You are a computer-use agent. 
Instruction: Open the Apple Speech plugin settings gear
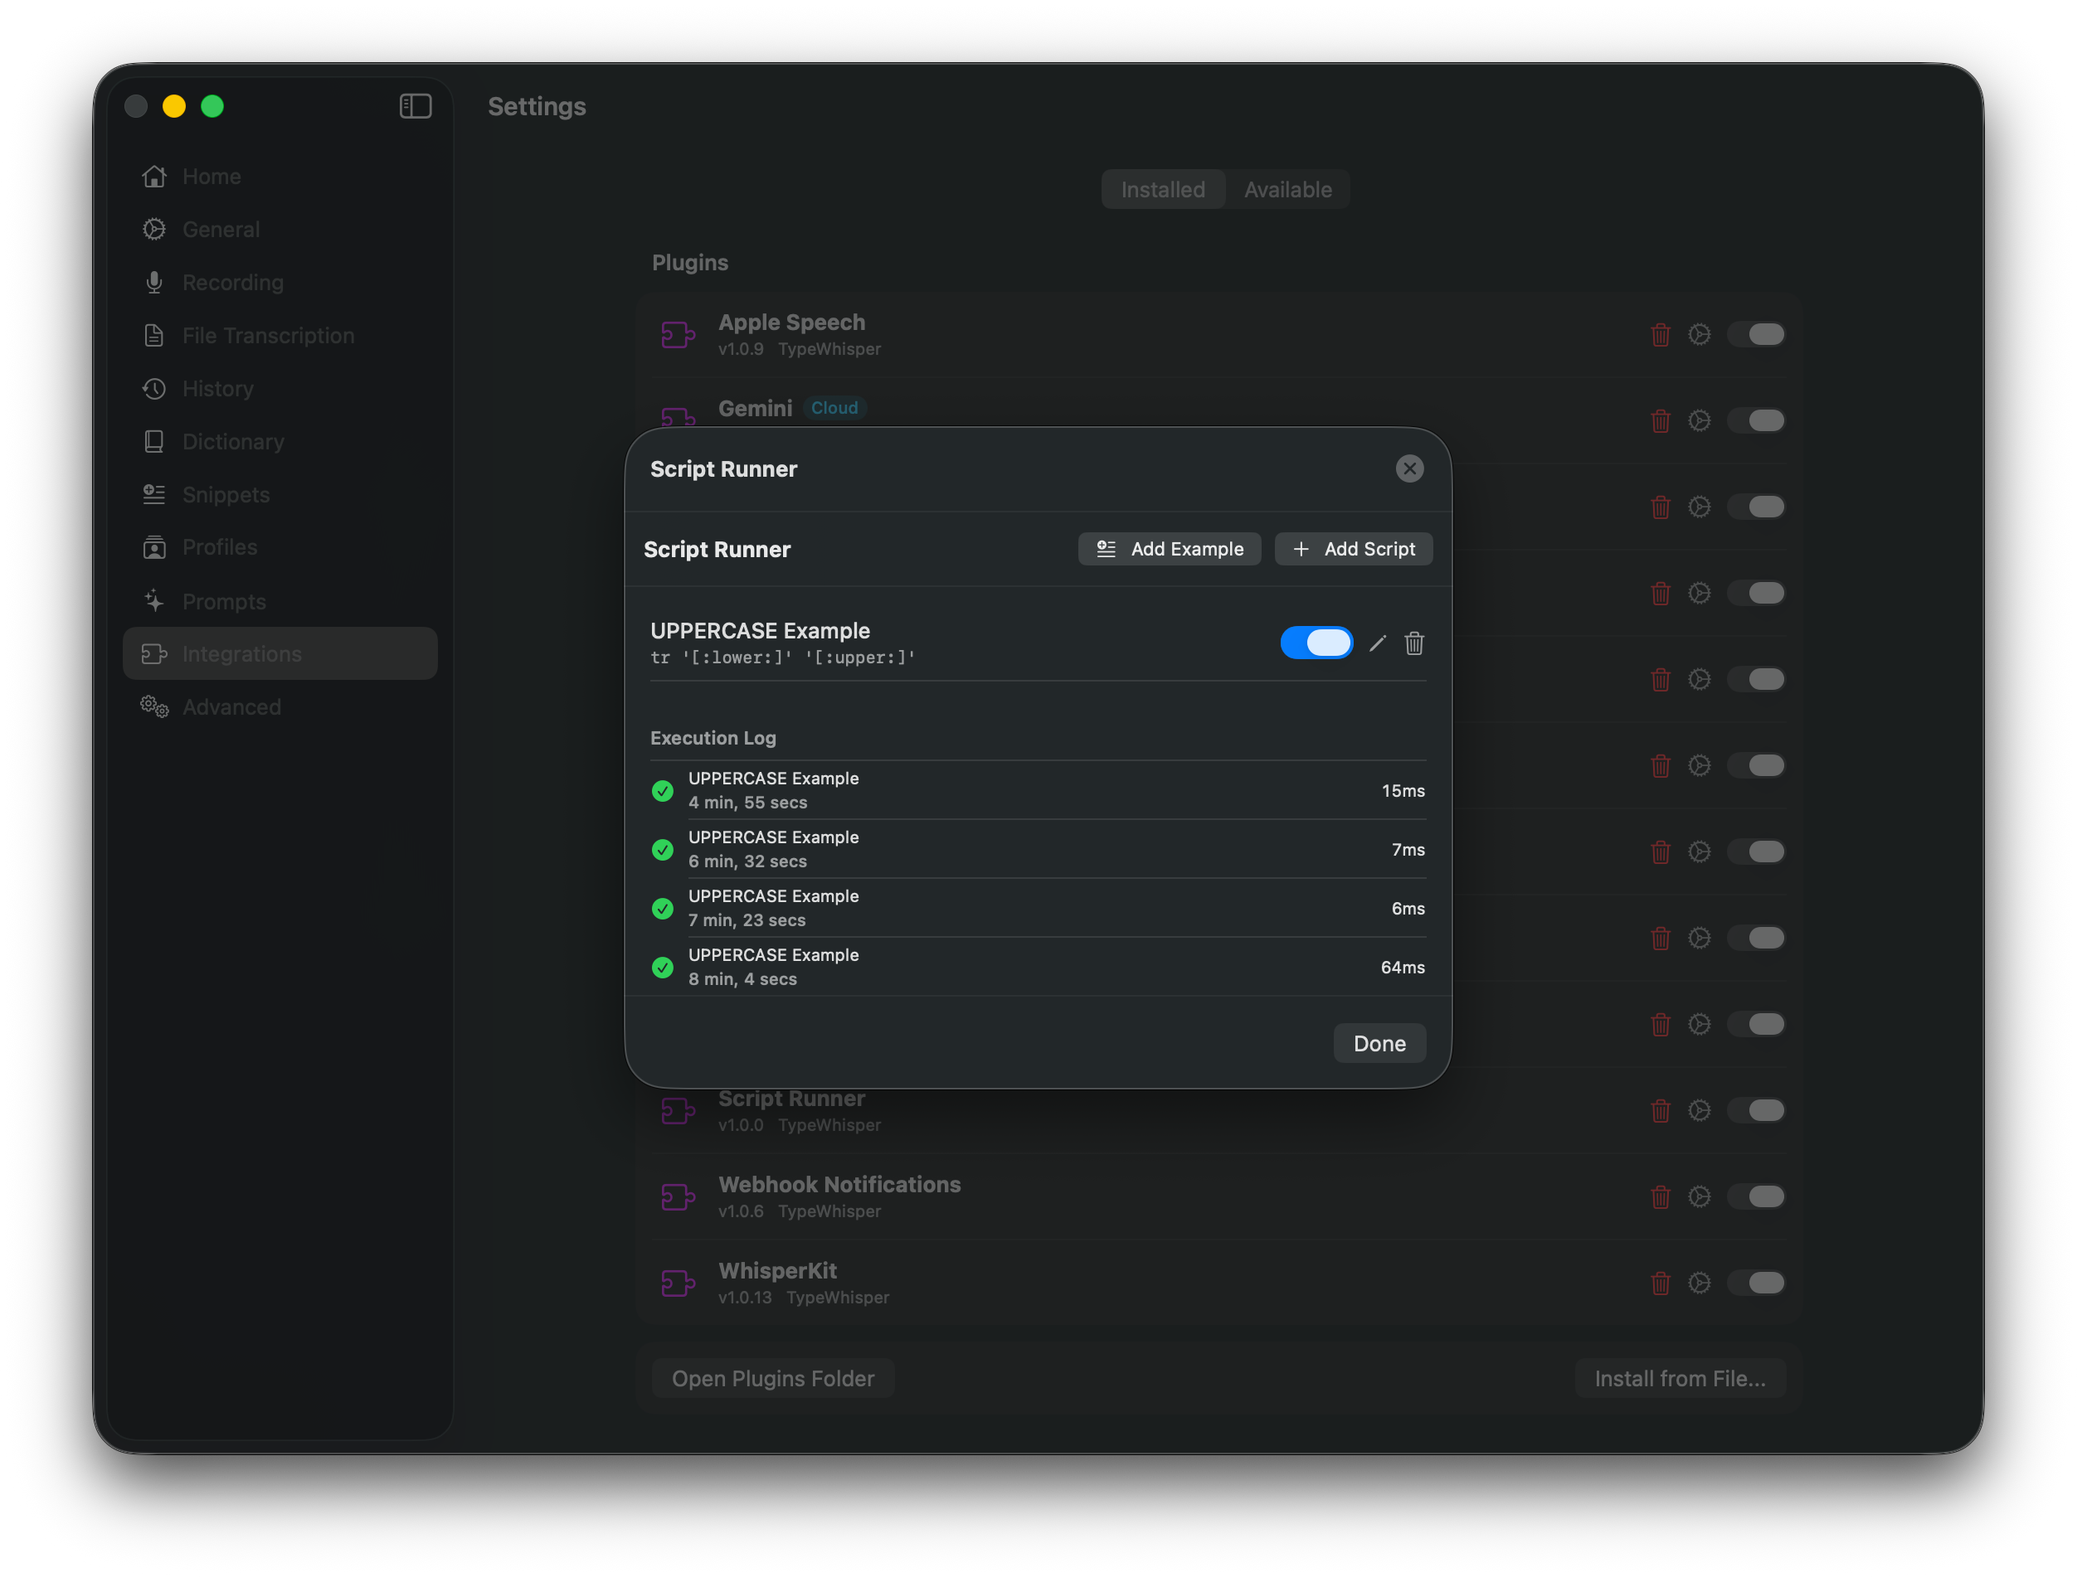pyautogui.click(x=1700, y=334)
